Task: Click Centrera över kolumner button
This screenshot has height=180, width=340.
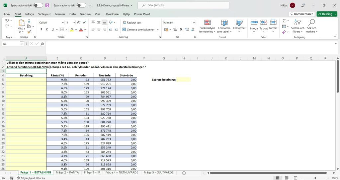Action: pos(138,30)
